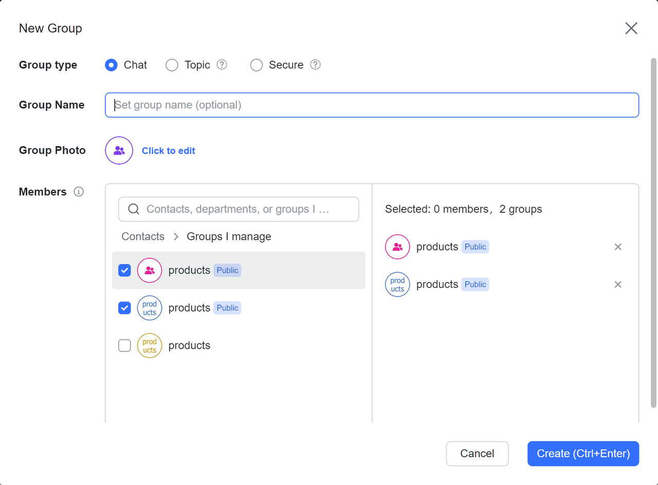
Task: Click the Topic help question mark icon
Action: 222,65
